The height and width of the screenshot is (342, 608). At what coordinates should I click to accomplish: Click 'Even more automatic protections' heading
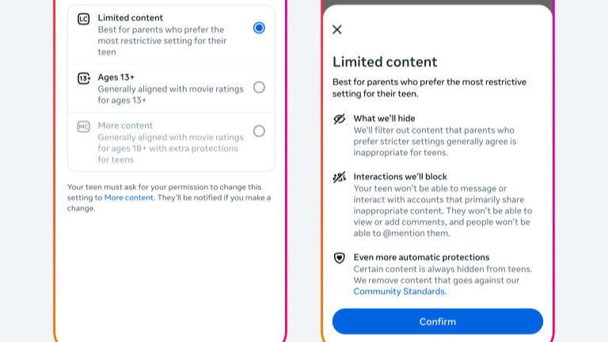pos(421,257)
